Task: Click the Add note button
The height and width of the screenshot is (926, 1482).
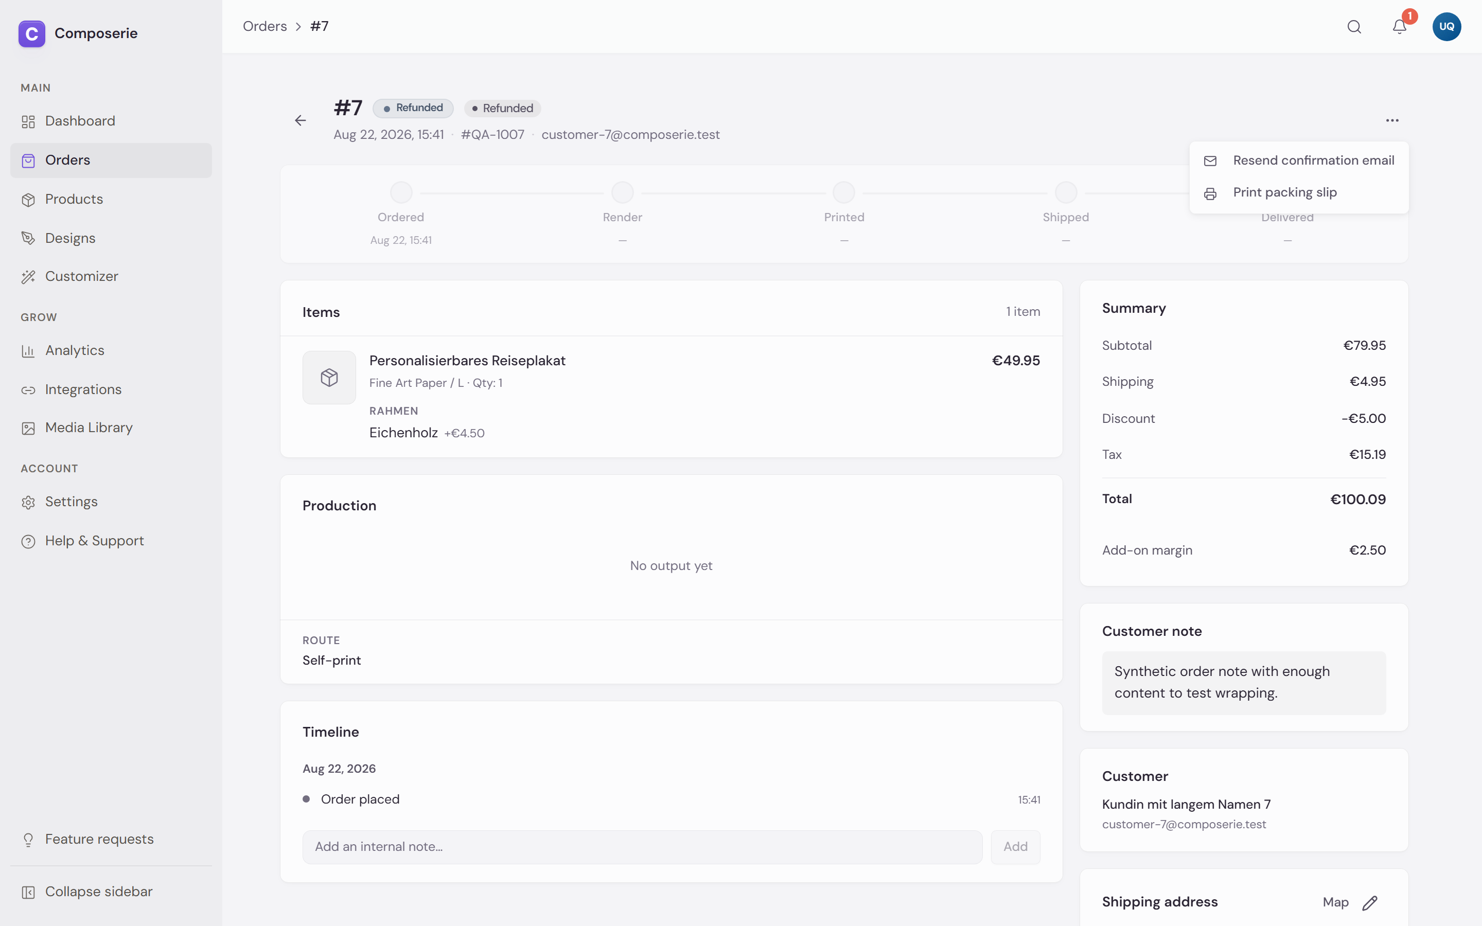Action: (1015, 847)
